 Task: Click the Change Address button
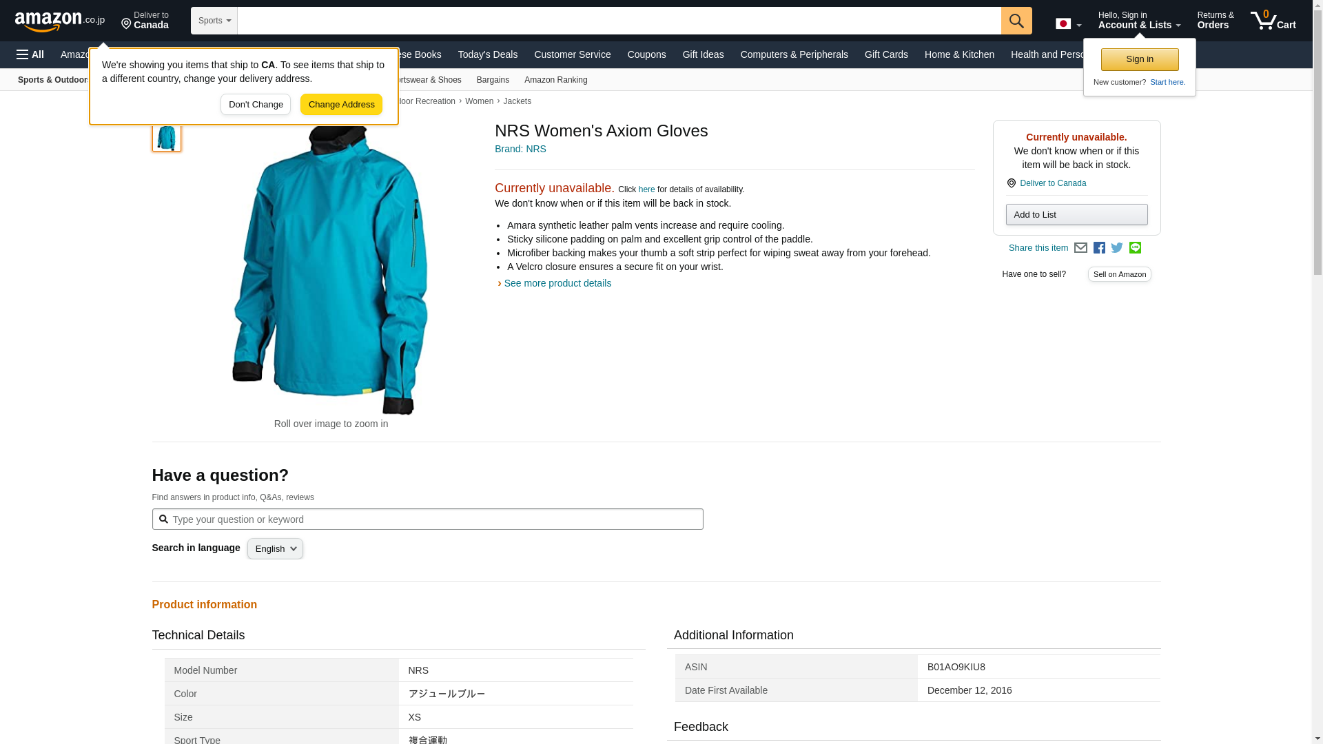point(341,105)
